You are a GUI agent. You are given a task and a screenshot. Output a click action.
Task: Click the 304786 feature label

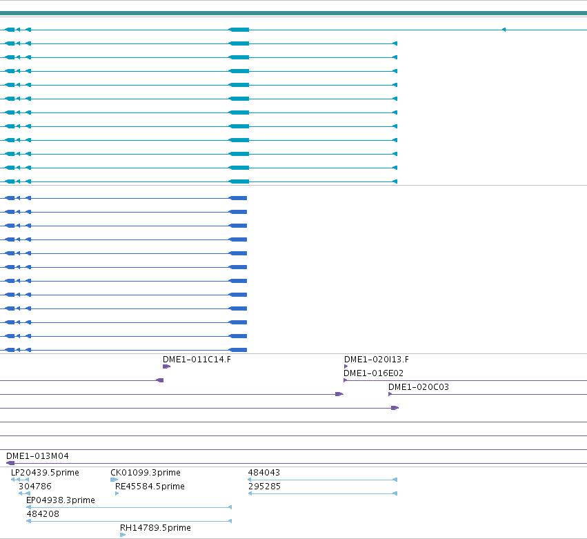click(x=34, y=486)
